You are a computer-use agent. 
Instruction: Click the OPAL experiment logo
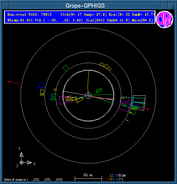click(x=164, y=20)
